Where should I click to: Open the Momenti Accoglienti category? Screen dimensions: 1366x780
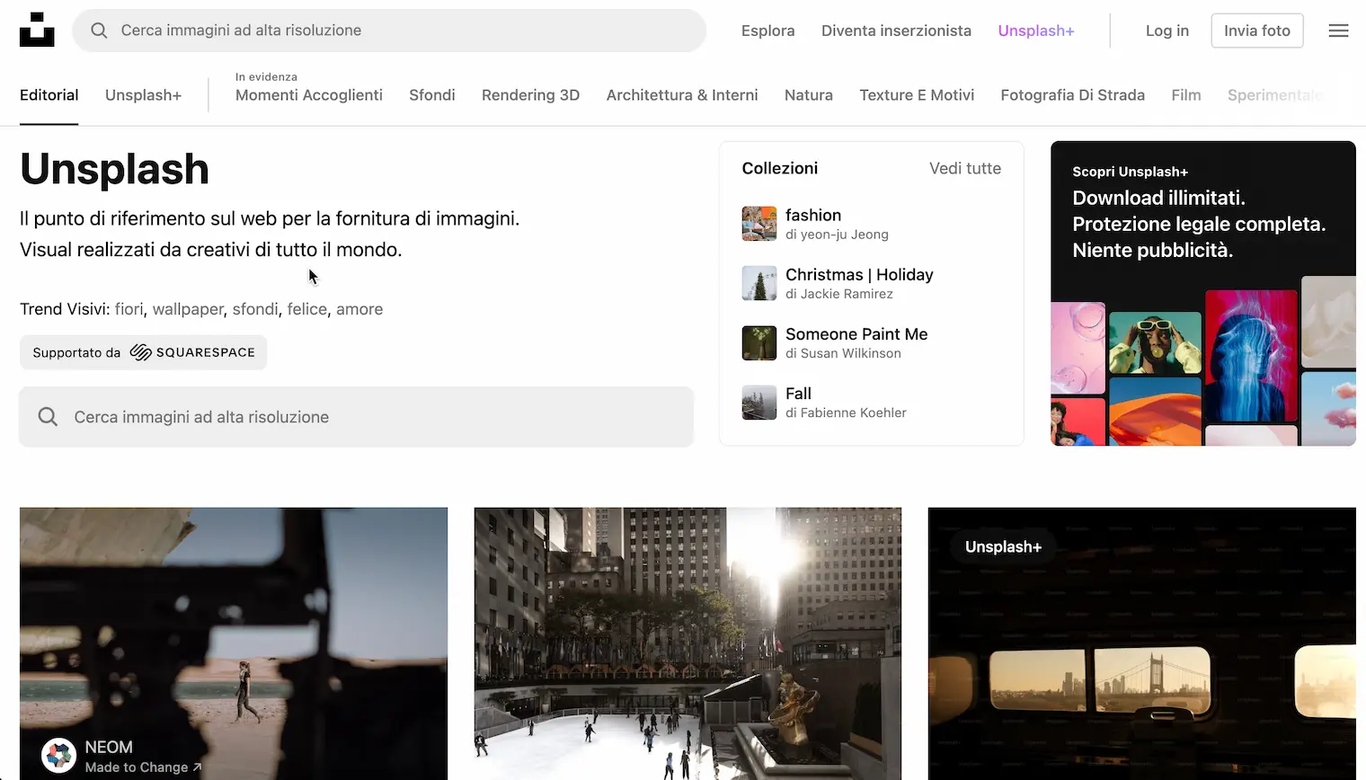point(309,95)
